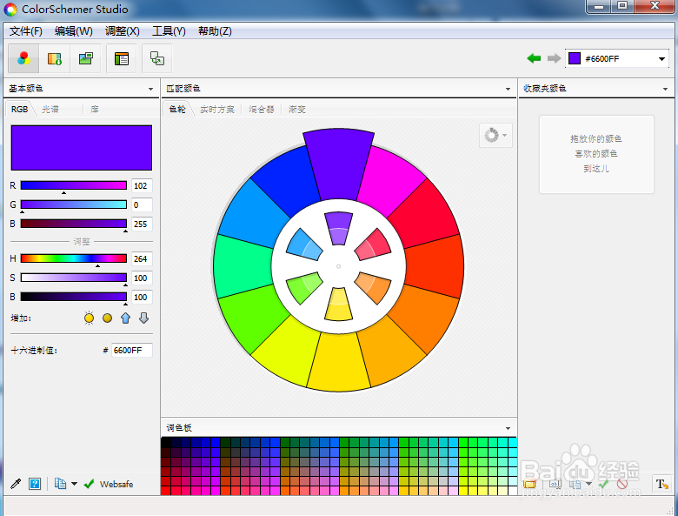Click the H value field showing 264
678x516 pixels.
pyautogui.click(x=142, y=258)
